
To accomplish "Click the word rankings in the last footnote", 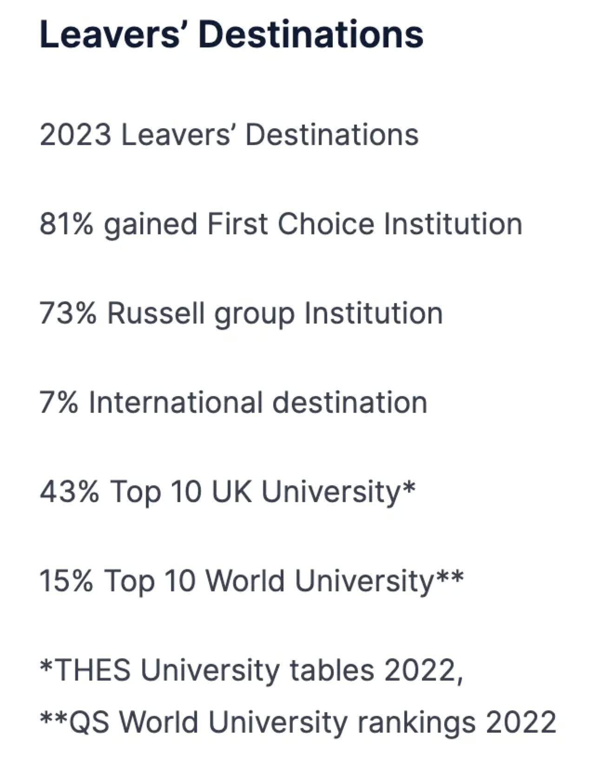I will click(x=416, y=724).
